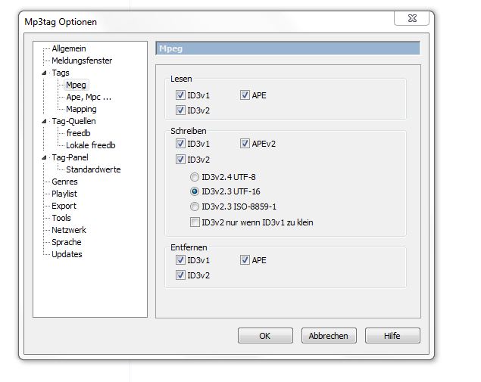
Task: Open the Export options page
Action: (64, 206)
